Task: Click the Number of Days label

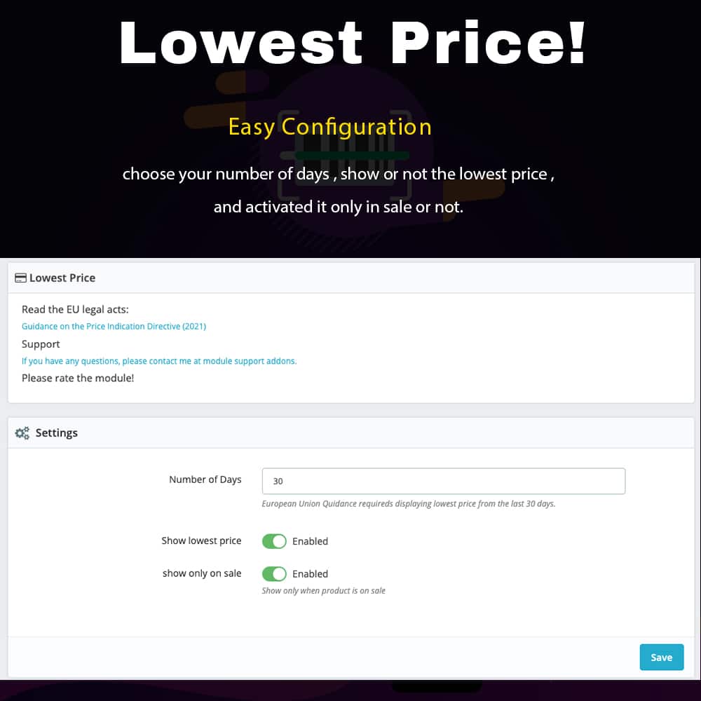Action: click(x=205, y=479)
